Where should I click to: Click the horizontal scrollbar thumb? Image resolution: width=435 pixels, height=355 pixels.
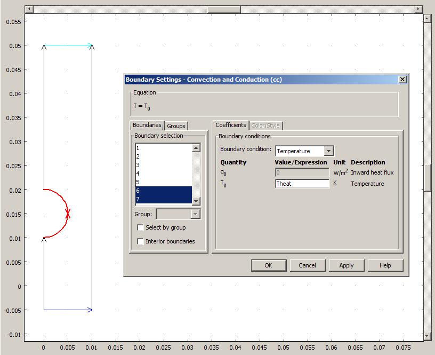(224, 9)
